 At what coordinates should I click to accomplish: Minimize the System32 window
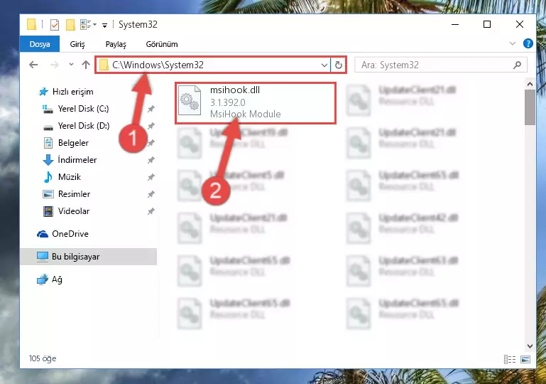coord(455,24)
